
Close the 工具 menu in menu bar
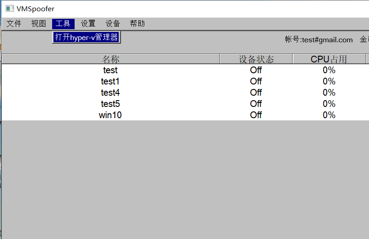coord(63,24)
